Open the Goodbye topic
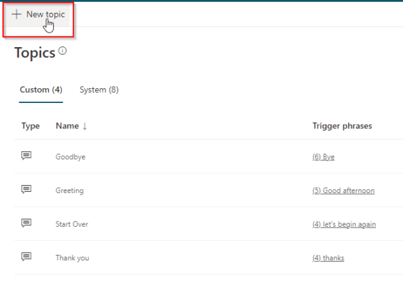This screenshot has height=288, width=403. (70, 157)
